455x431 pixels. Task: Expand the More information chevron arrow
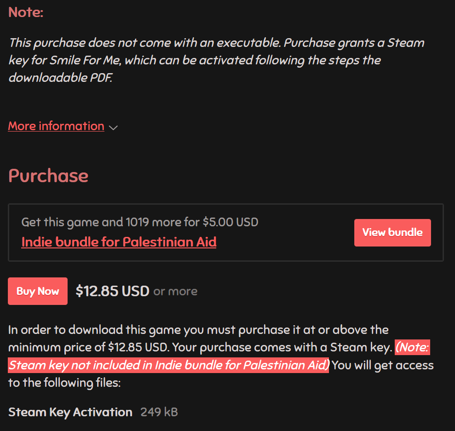113,127
